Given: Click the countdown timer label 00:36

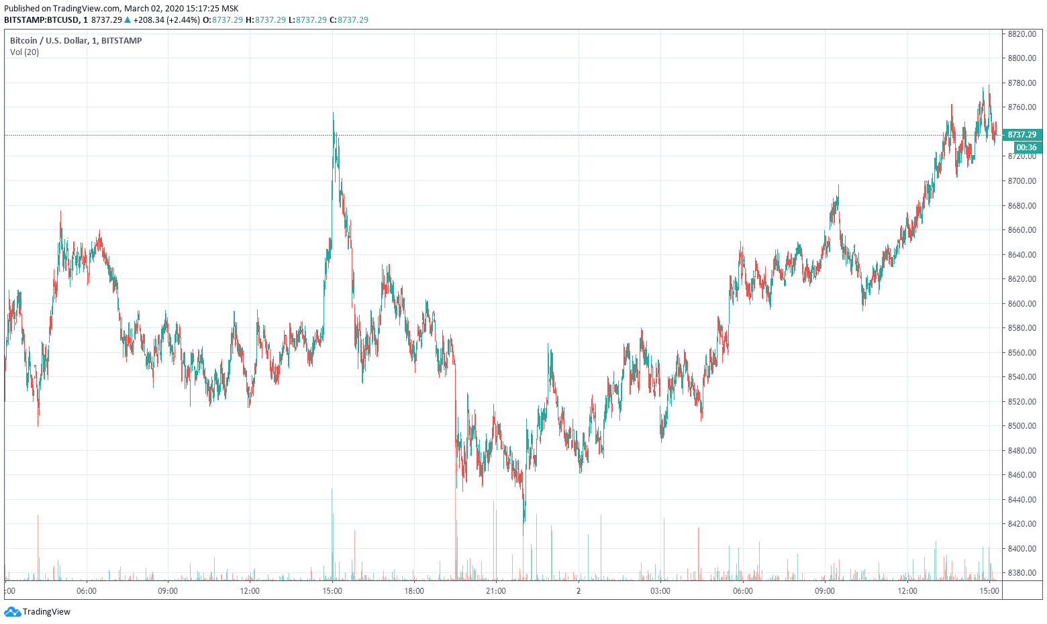Looking at the screenshot, I should 1027,148.
